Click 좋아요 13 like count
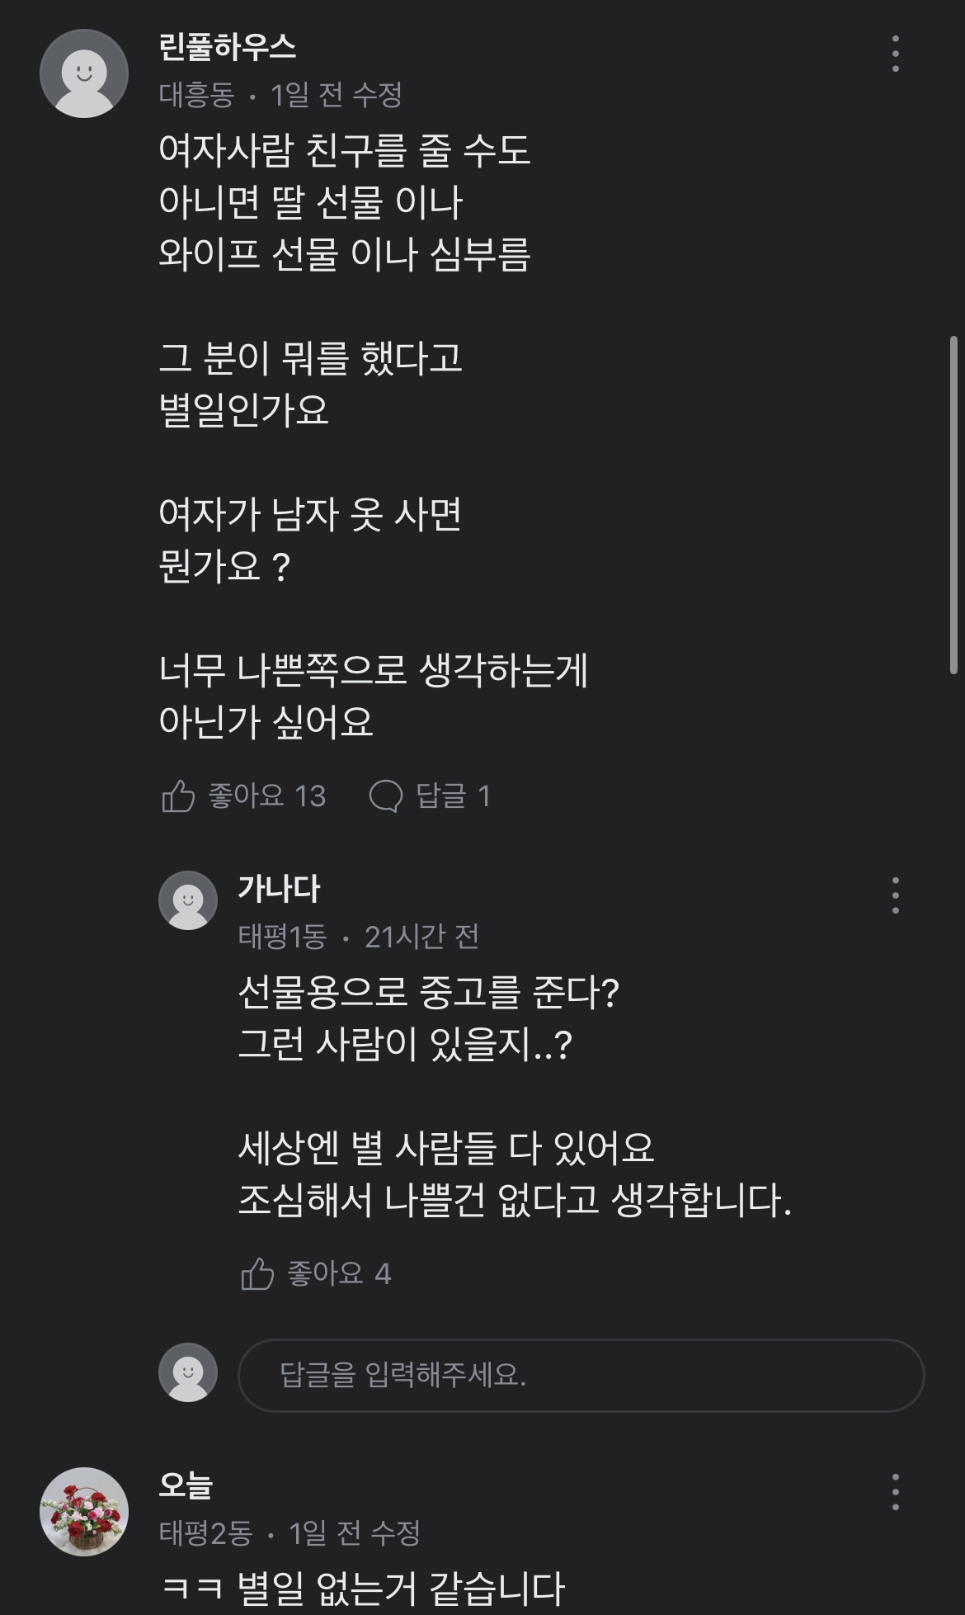Viewport: 965px width, 1615px height. click(267, 796)
